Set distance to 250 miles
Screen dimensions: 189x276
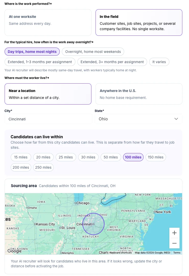click(43, 167)
